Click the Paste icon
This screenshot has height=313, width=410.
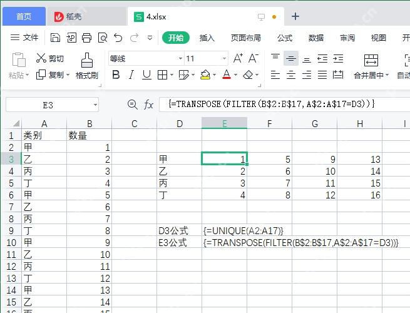pyautogui.click(x=19, y=60)
